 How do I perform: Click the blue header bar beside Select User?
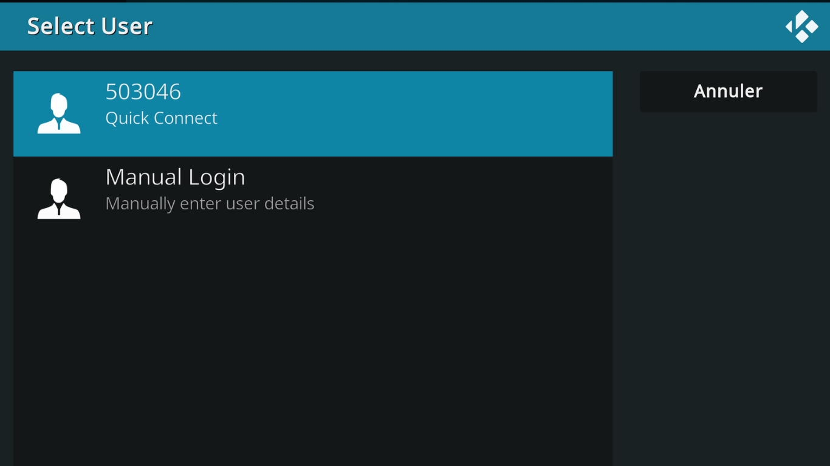pyautogui.click(x=425, y=27)
